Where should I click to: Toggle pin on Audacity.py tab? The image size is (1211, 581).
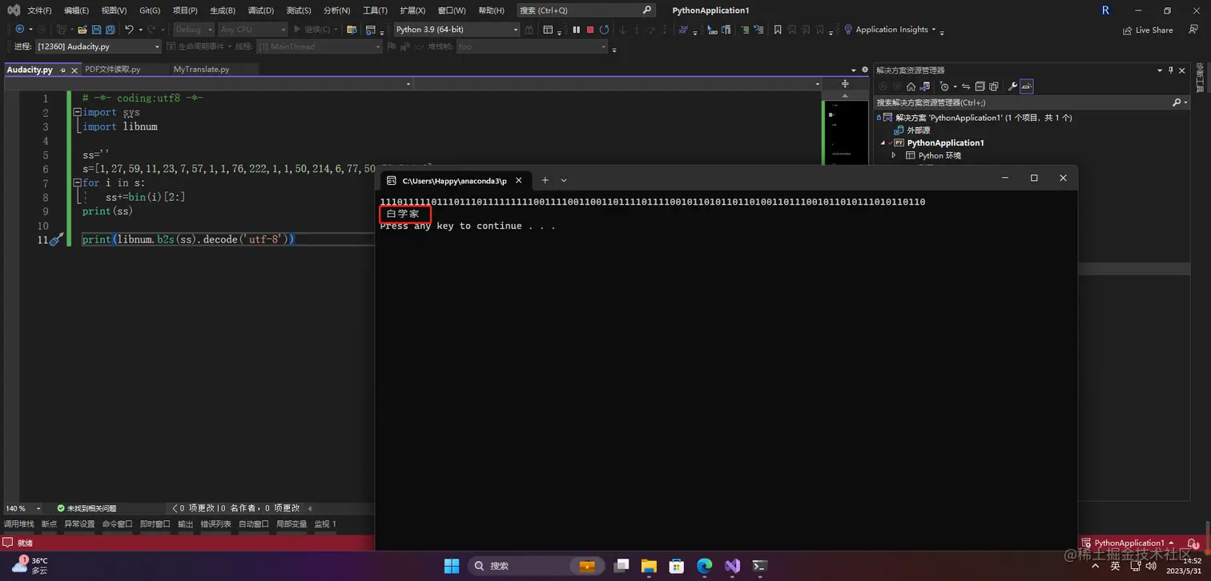(62, 70)
